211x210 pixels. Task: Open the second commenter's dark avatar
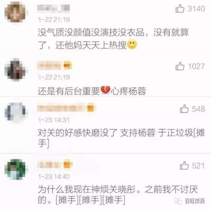click(15, 69)
